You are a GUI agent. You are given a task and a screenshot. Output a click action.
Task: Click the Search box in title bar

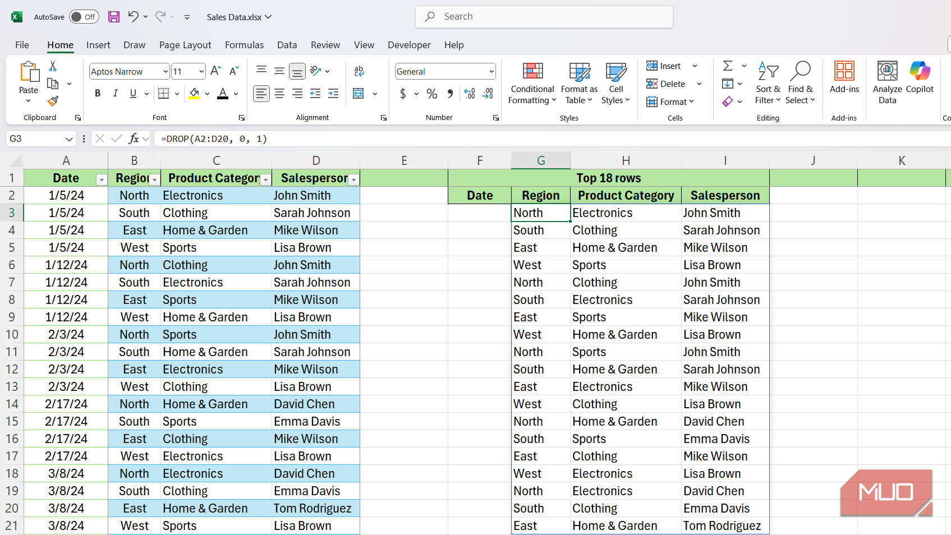544,17
